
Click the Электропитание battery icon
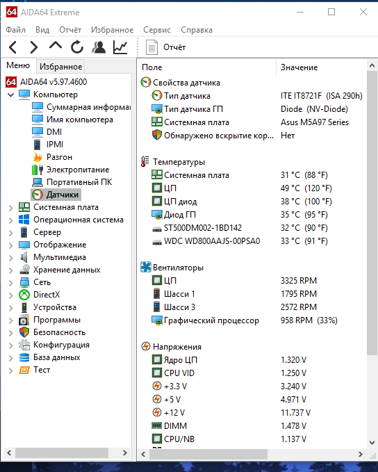click(38, 170)
